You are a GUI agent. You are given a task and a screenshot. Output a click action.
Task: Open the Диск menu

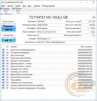[x=30, y=6]
